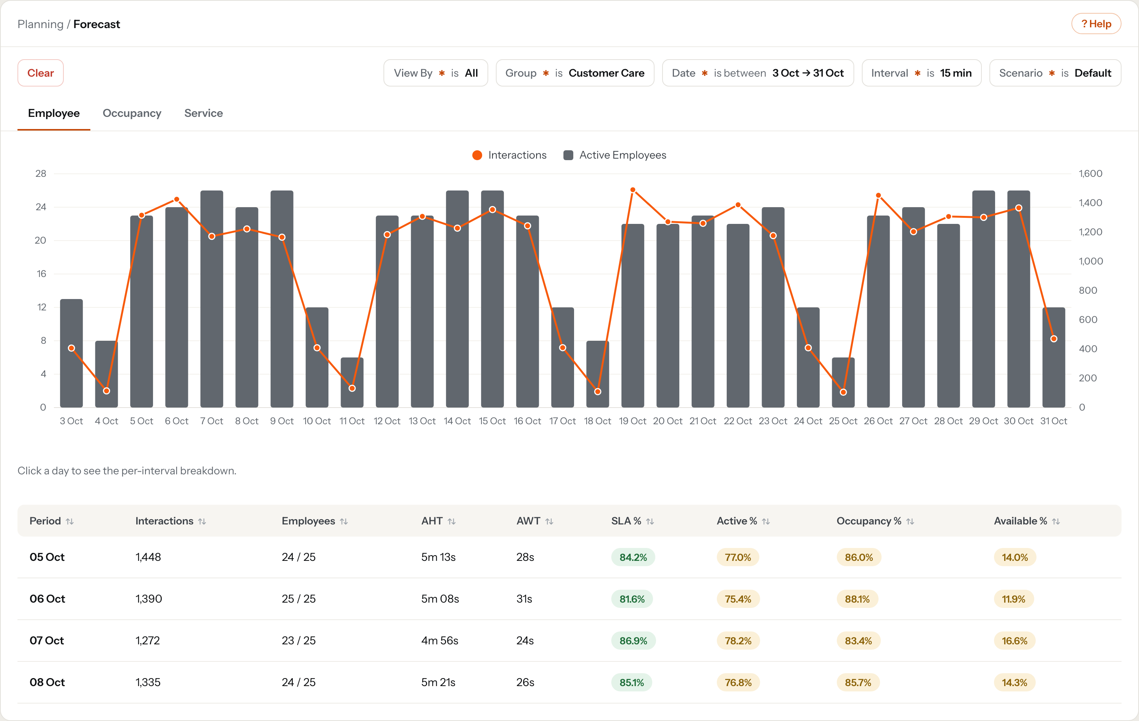Open the Help button
The height and width of the screenshot is (721, 1139).
pos(1096,24)
